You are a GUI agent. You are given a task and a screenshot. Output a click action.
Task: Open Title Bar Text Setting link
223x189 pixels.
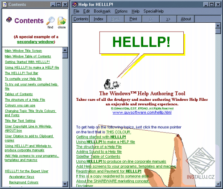[20, 121]
